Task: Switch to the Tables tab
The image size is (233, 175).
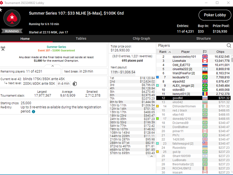Action: (81, 39)
